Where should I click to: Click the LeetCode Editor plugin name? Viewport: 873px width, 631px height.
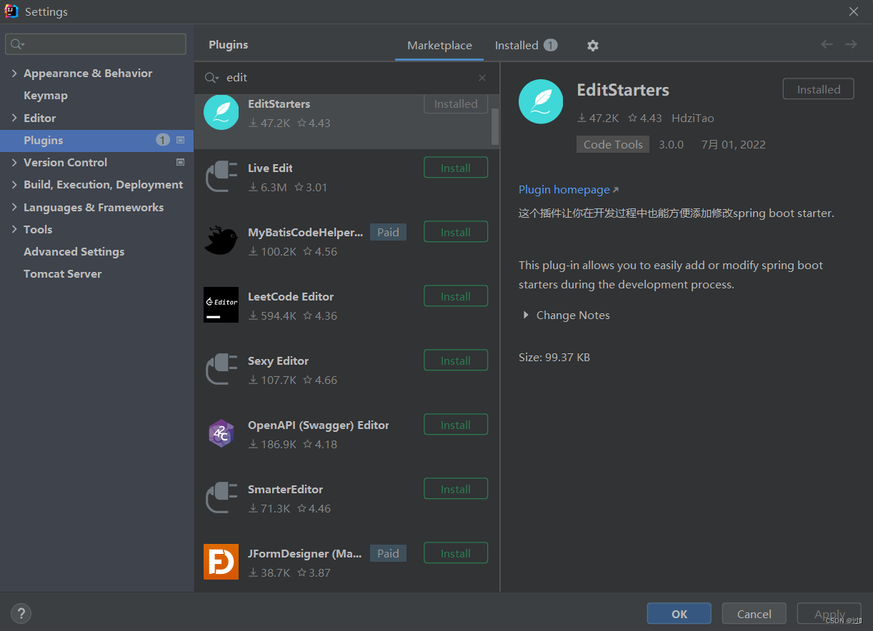(291, 296)
